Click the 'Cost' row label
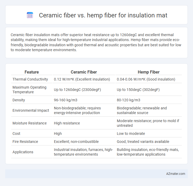Viewport: 193px width, 186px height. pyautogui.click(x=16, y=134)
